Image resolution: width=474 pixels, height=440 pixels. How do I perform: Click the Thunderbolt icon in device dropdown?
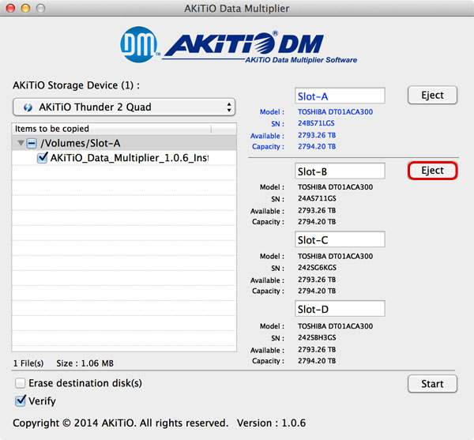click(28, 107)
